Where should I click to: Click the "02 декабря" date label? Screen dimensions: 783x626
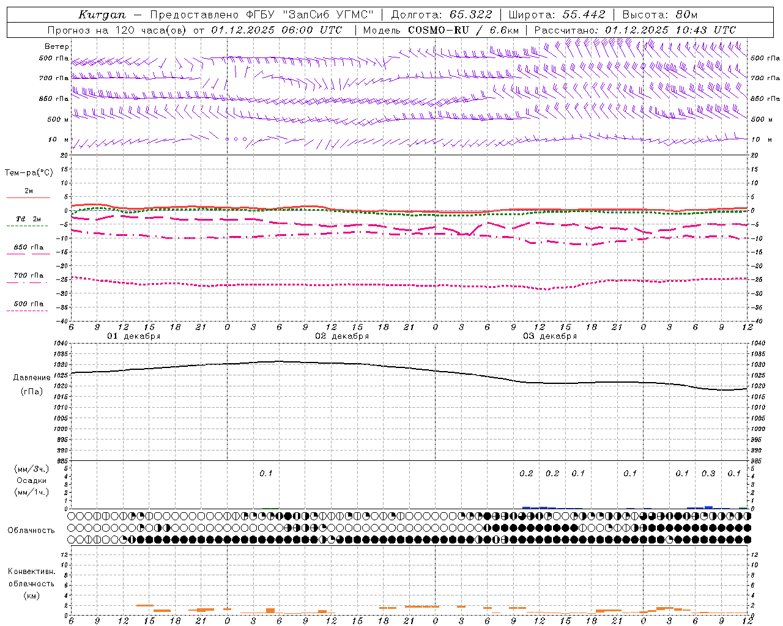(342, 336)
